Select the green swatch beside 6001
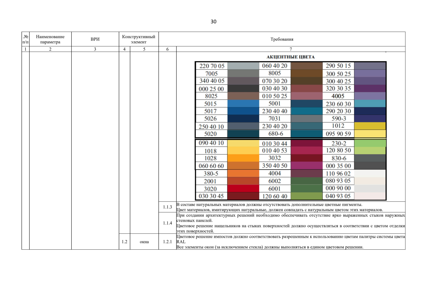427x302 pixels. pyautogui.click(x=306, y=188)
